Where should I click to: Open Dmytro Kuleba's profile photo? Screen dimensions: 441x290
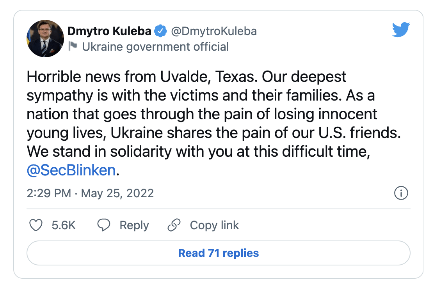45,39
